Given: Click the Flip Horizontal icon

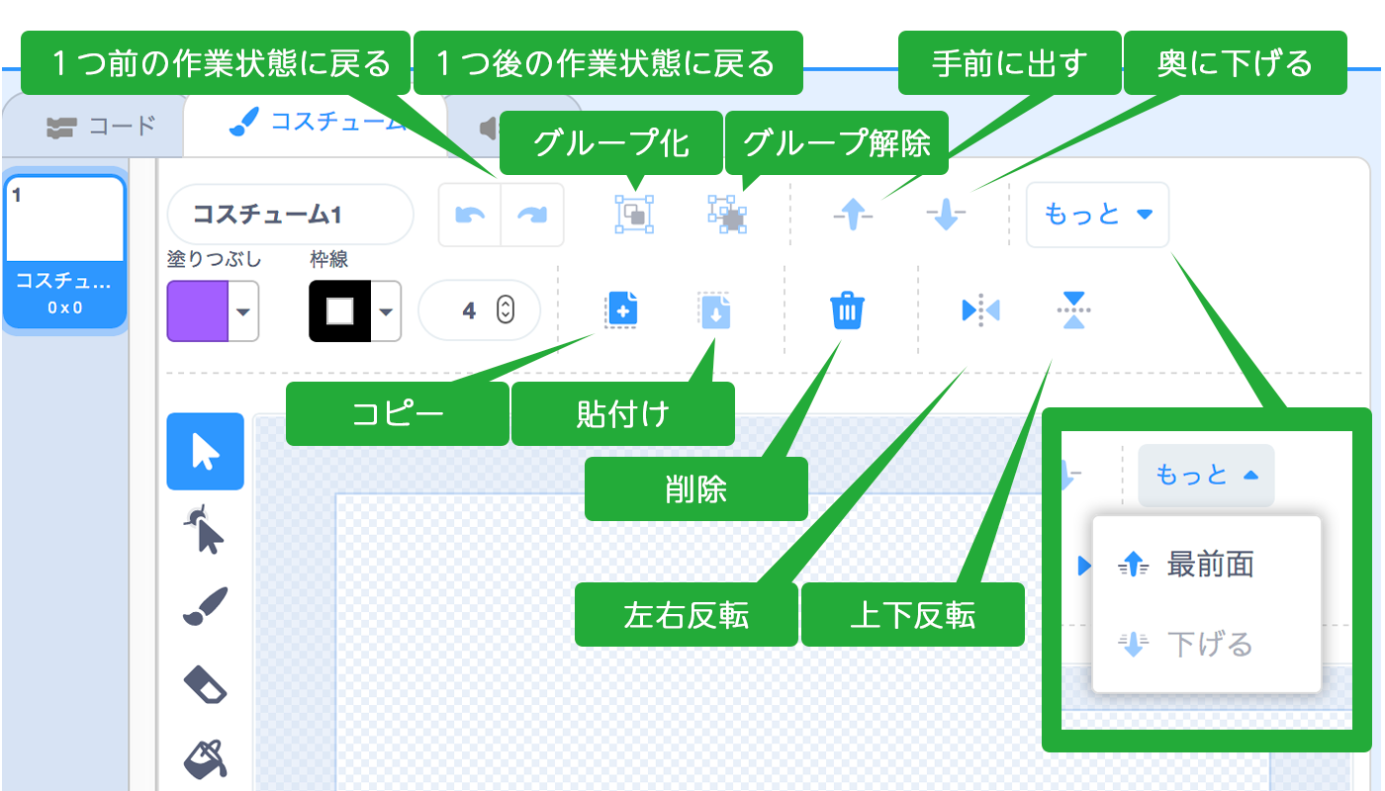Looking at the screenshot, I should pyautogui.click(x=980, y=310).
